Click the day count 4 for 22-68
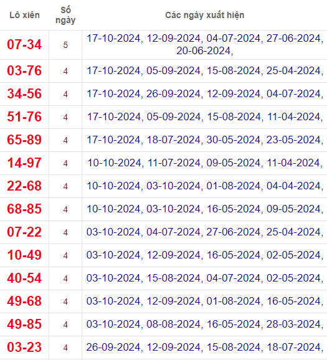 point(65,186)
